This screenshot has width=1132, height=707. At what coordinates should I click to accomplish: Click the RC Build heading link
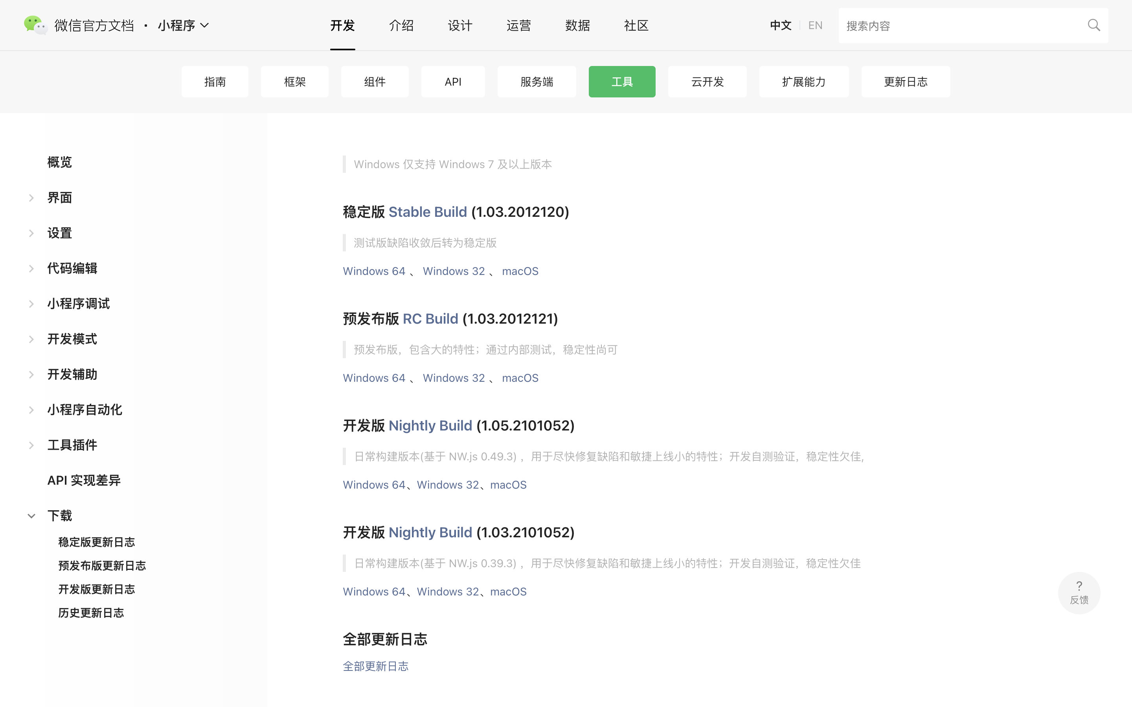(x=430, y=319)
